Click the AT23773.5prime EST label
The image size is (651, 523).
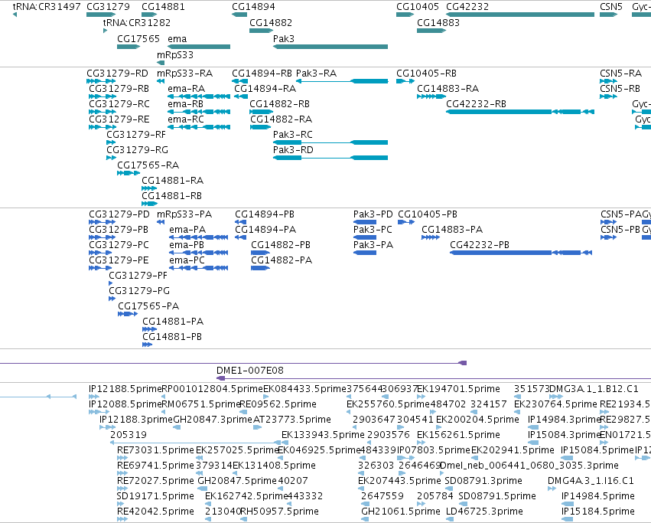292,419
